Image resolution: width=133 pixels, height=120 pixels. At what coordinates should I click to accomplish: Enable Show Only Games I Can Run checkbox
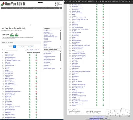tap(26, 50)
